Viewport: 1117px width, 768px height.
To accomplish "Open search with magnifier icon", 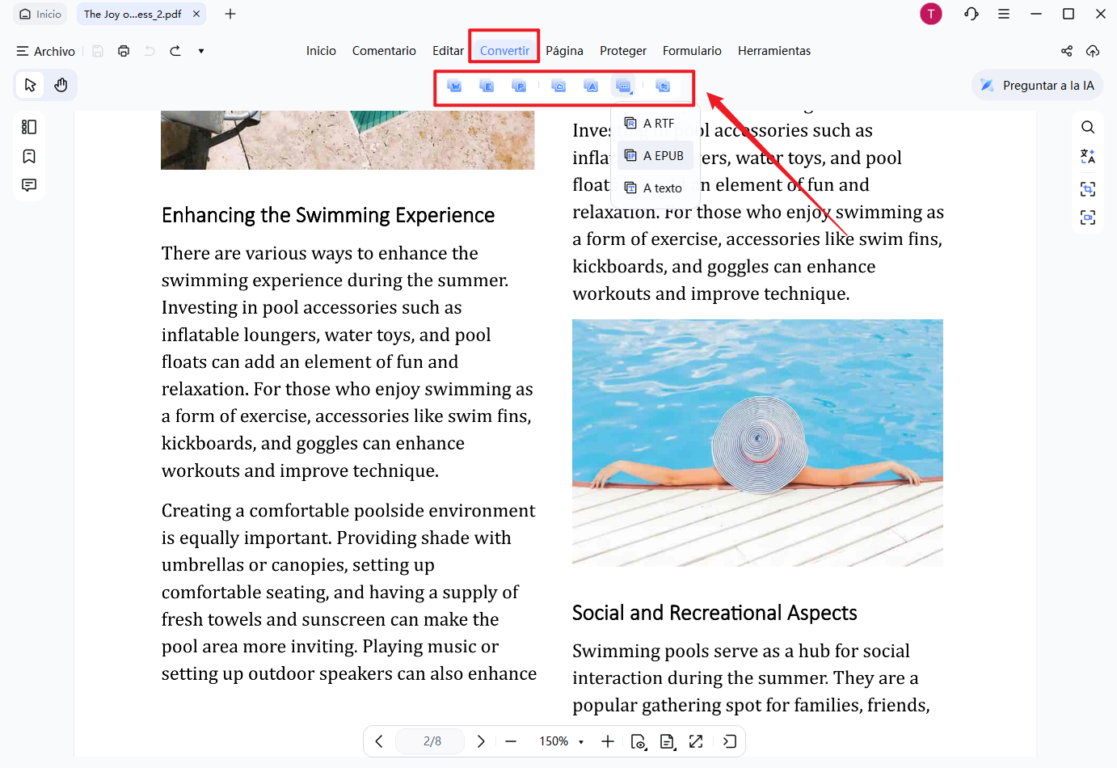I will pyautogui.click(x=1088, y=127).
